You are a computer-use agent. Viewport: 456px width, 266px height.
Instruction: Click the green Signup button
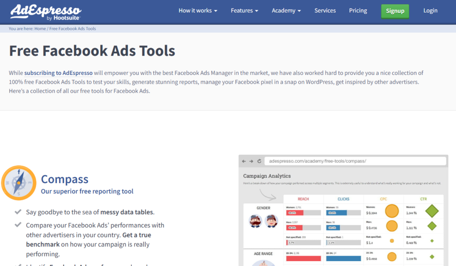click(x=395, y=11)
